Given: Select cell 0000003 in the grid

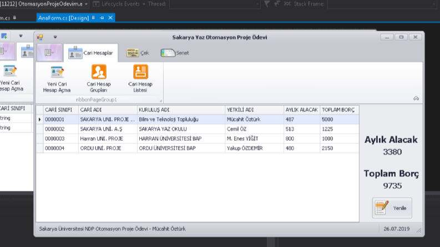Looking at the screenshot, I should coord(61,138).
